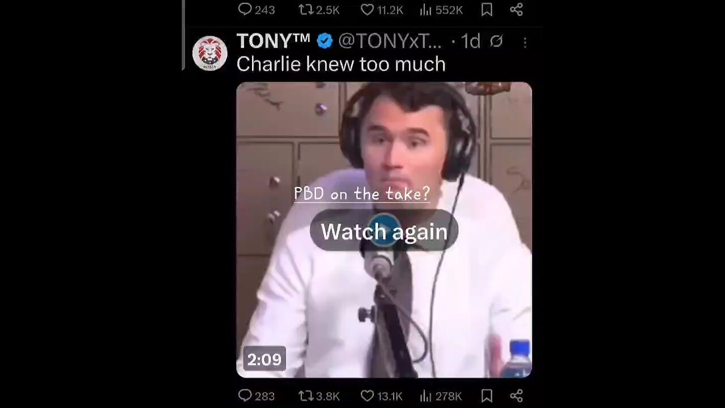Open the TONY™ display name link
The height and width of the screenshot is (408, 725).
273,41
